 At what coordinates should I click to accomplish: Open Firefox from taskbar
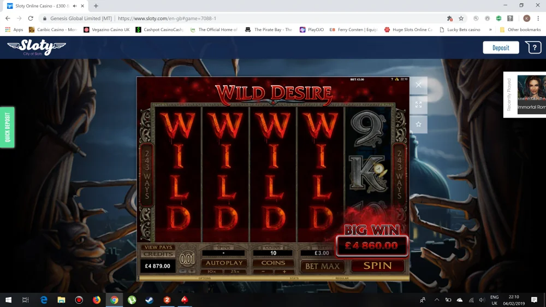click(97, 300)
